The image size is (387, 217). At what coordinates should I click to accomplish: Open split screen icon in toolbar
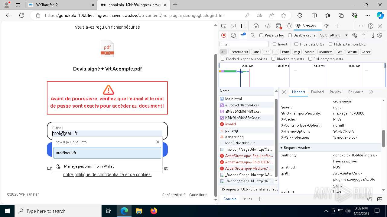click(x=314, y=15)
